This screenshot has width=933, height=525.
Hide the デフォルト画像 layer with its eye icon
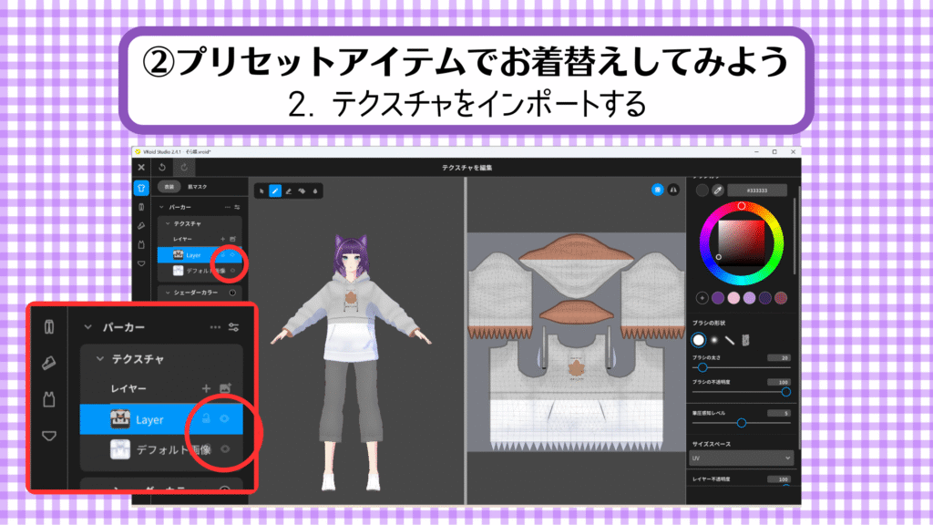[233, 271]
